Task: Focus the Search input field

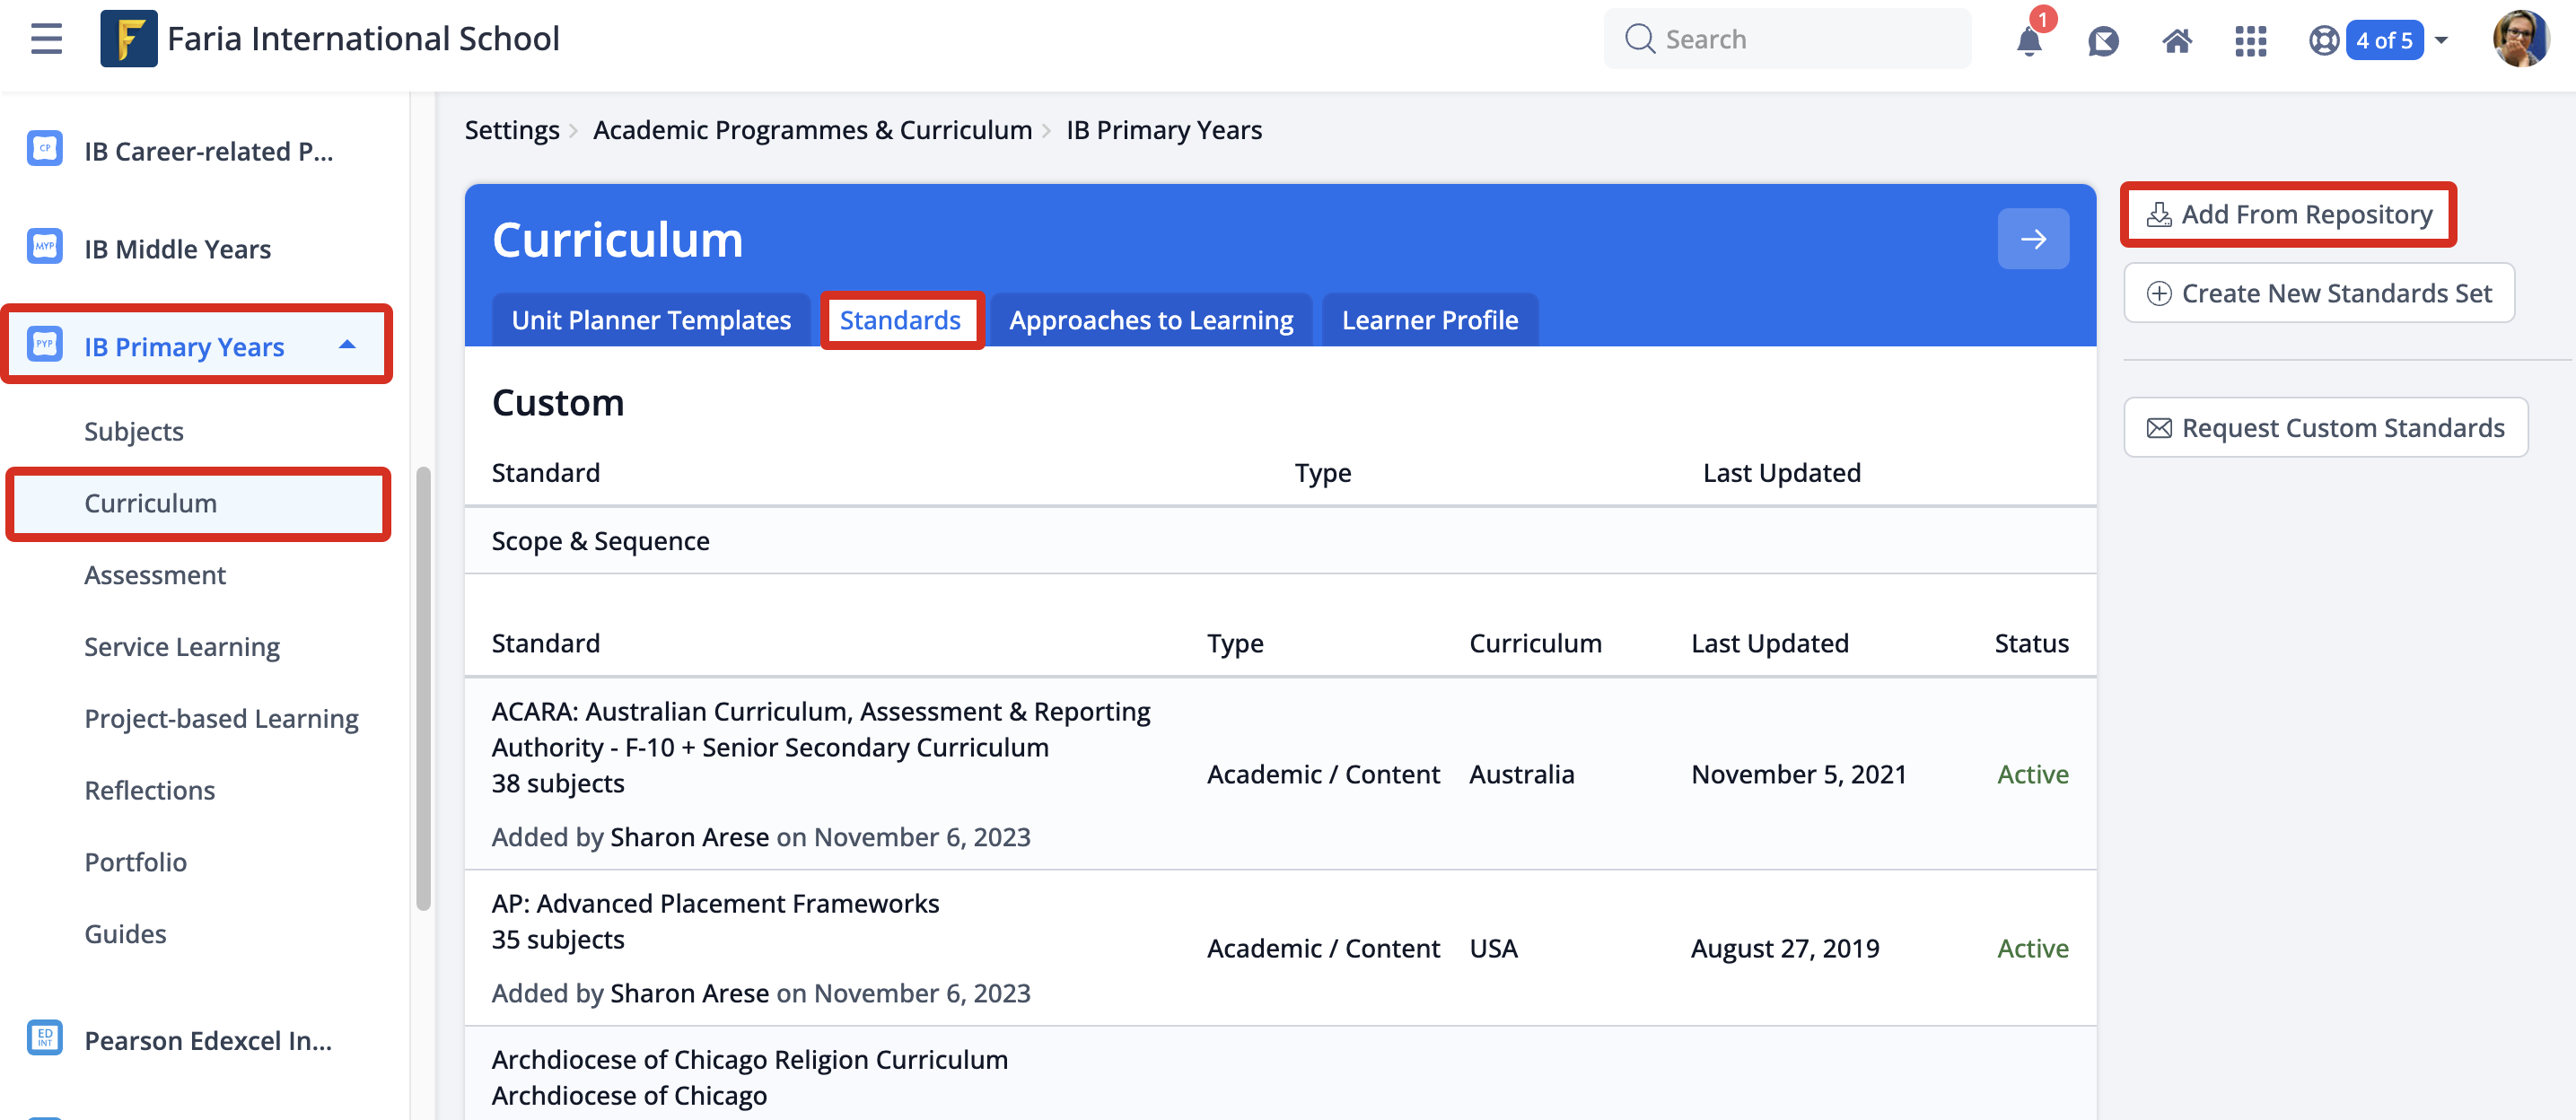Action: click(1788, 39)
